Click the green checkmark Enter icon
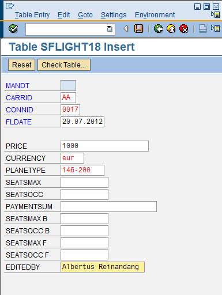Image resolution: width=222 pixels, height=295 pixels. pyautogui.click(x=13, y=29)
